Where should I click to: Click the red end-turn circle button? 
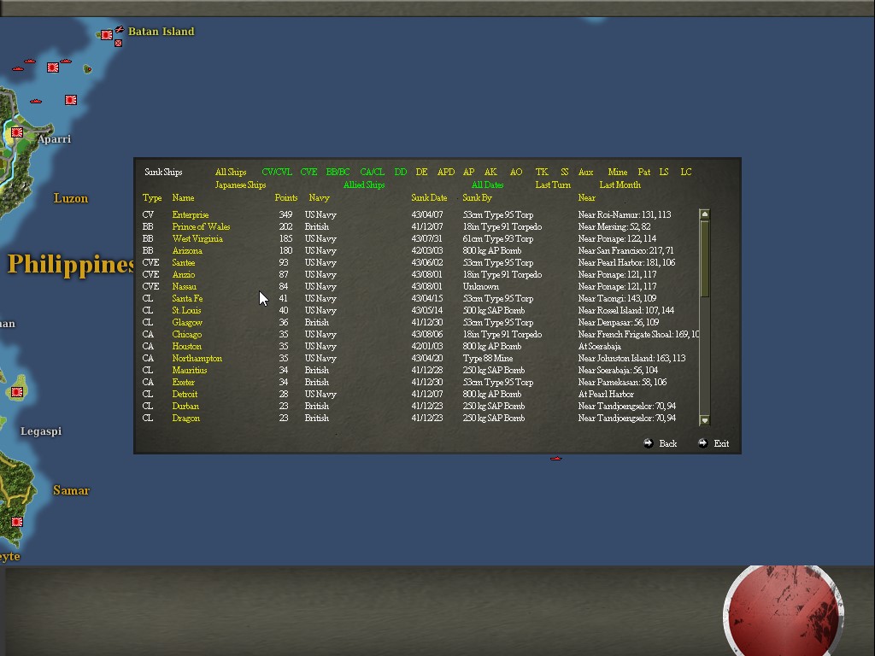pos(783,611)
